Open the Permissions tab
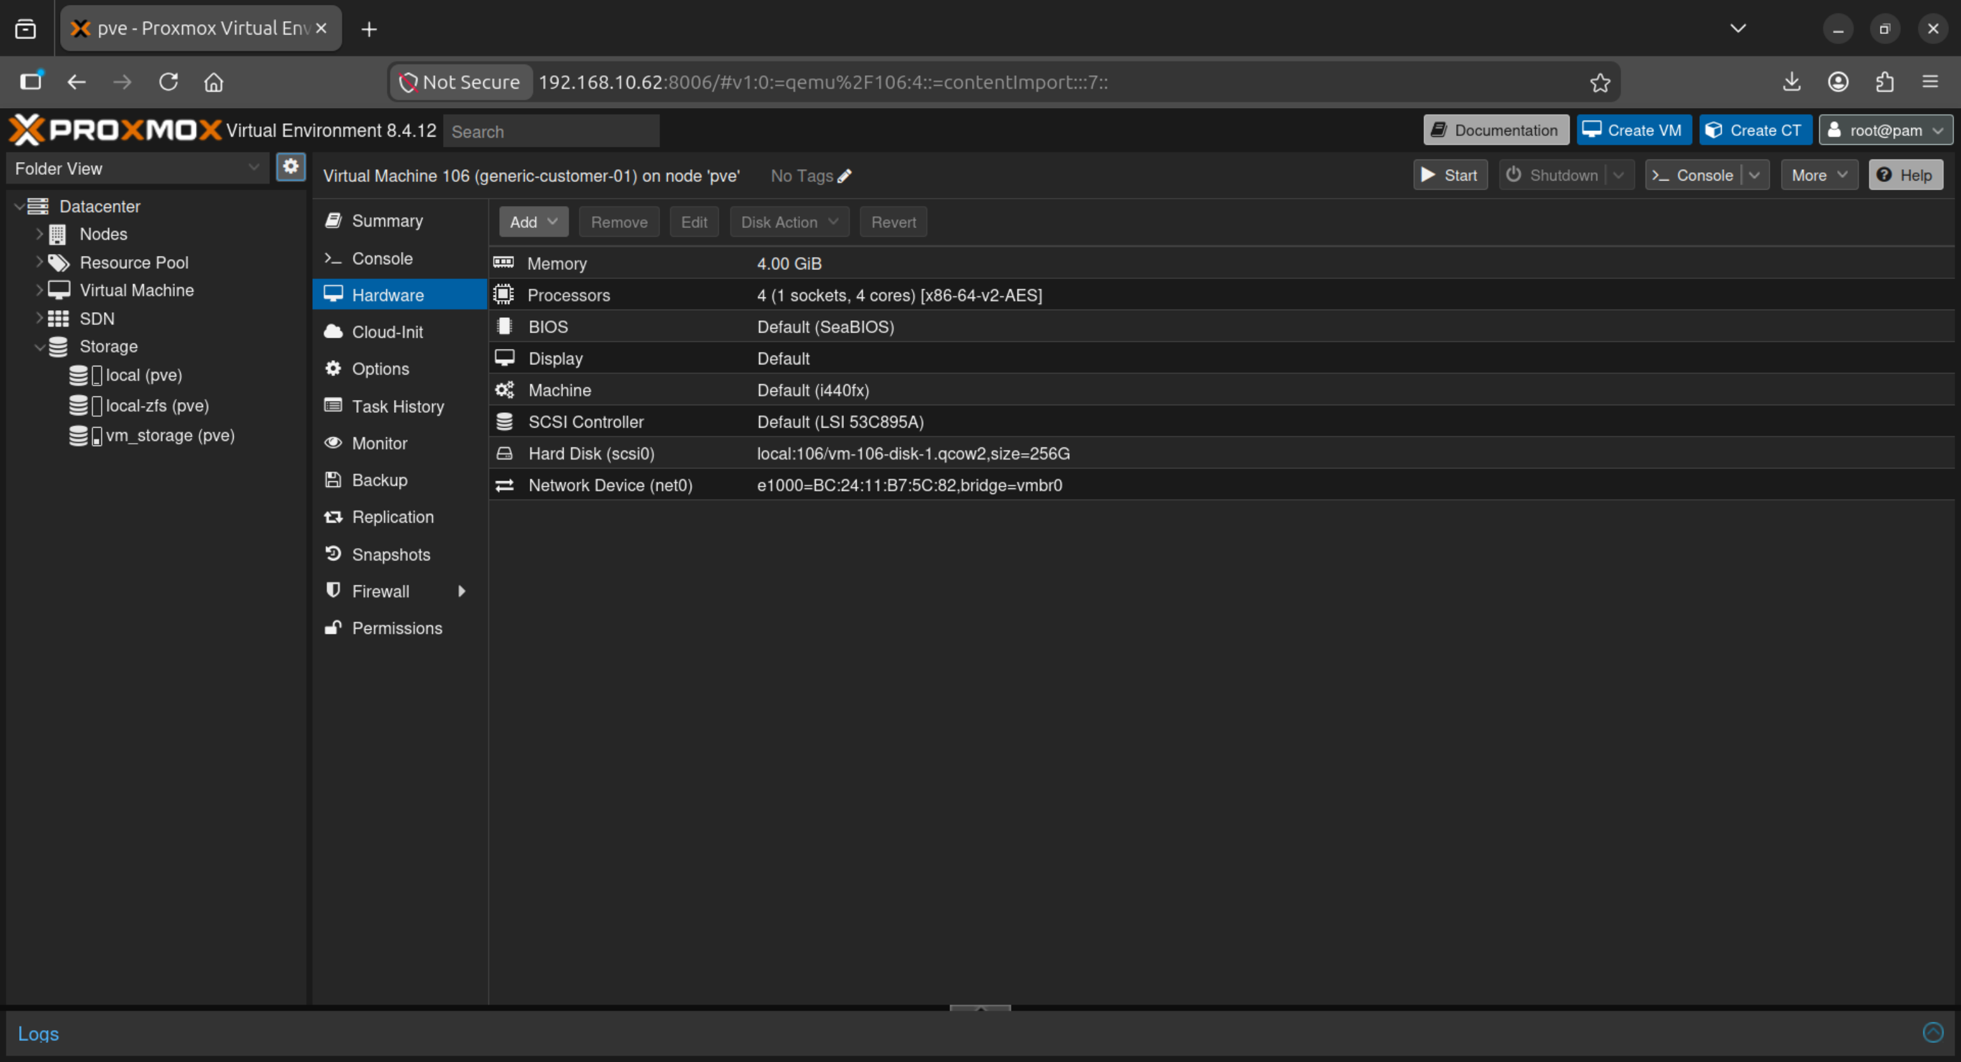The height and width of the screenshot is (1062, 1961). click(x=399, y=628)
